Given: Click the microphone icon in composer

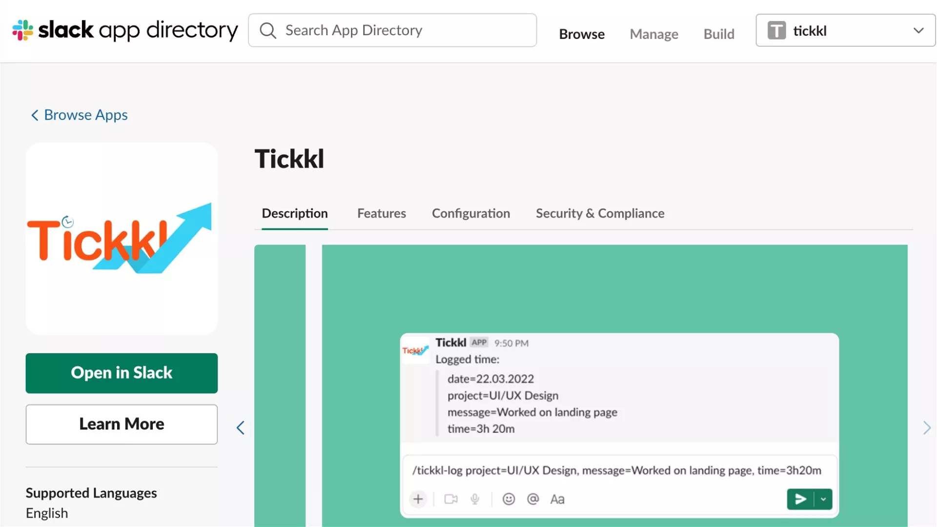Looking at the screenshot, I should click(475, 499).
